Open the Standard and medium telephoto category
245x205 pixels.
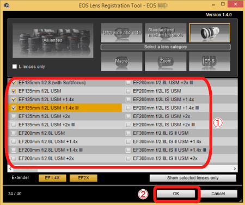166,33
